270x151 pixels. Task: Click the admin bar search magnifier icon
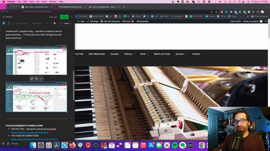point(266,21)
